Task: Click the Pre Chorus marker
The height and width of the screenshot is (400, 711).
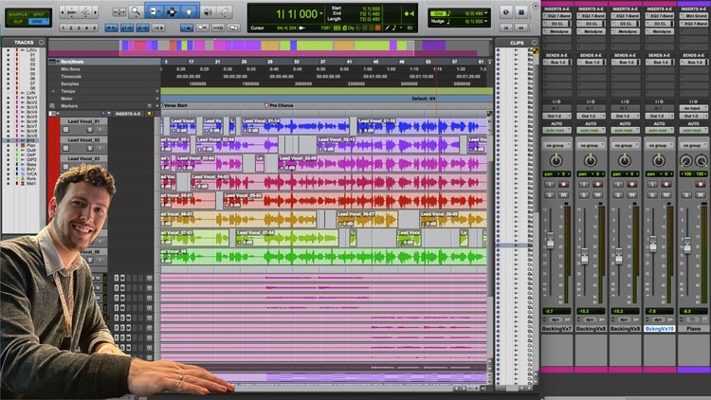Action: tap(279, 105)
